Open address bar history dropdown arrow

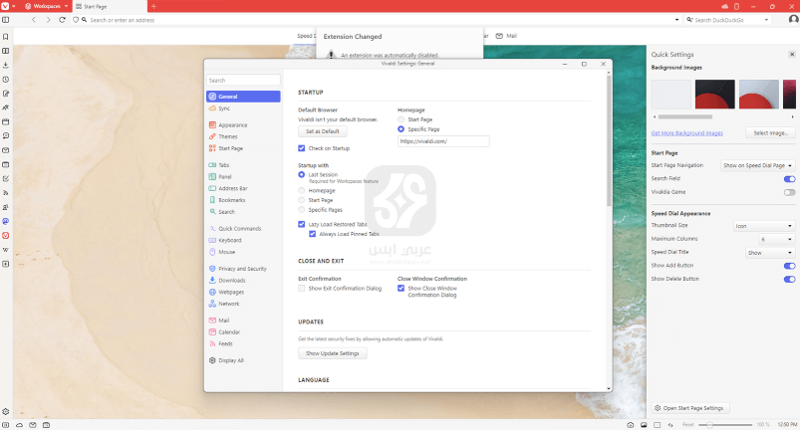coord(677,20)
